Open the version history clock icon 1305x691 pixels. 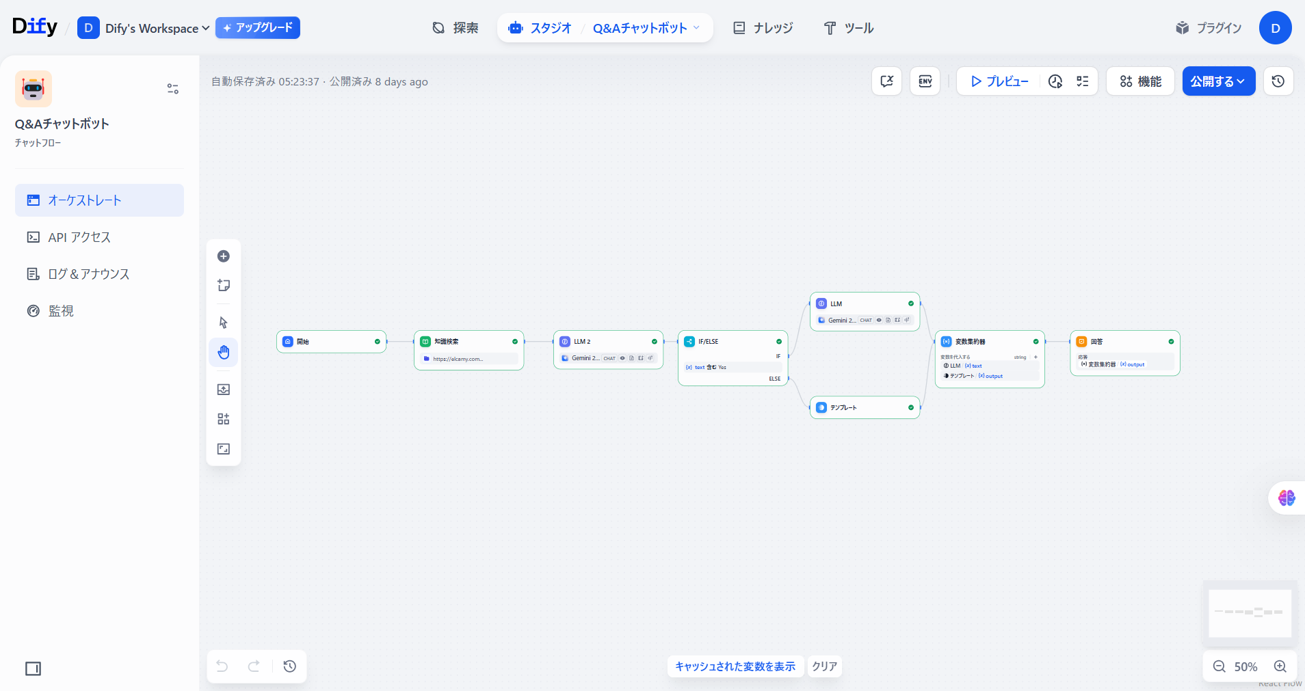coord(1278,81)
